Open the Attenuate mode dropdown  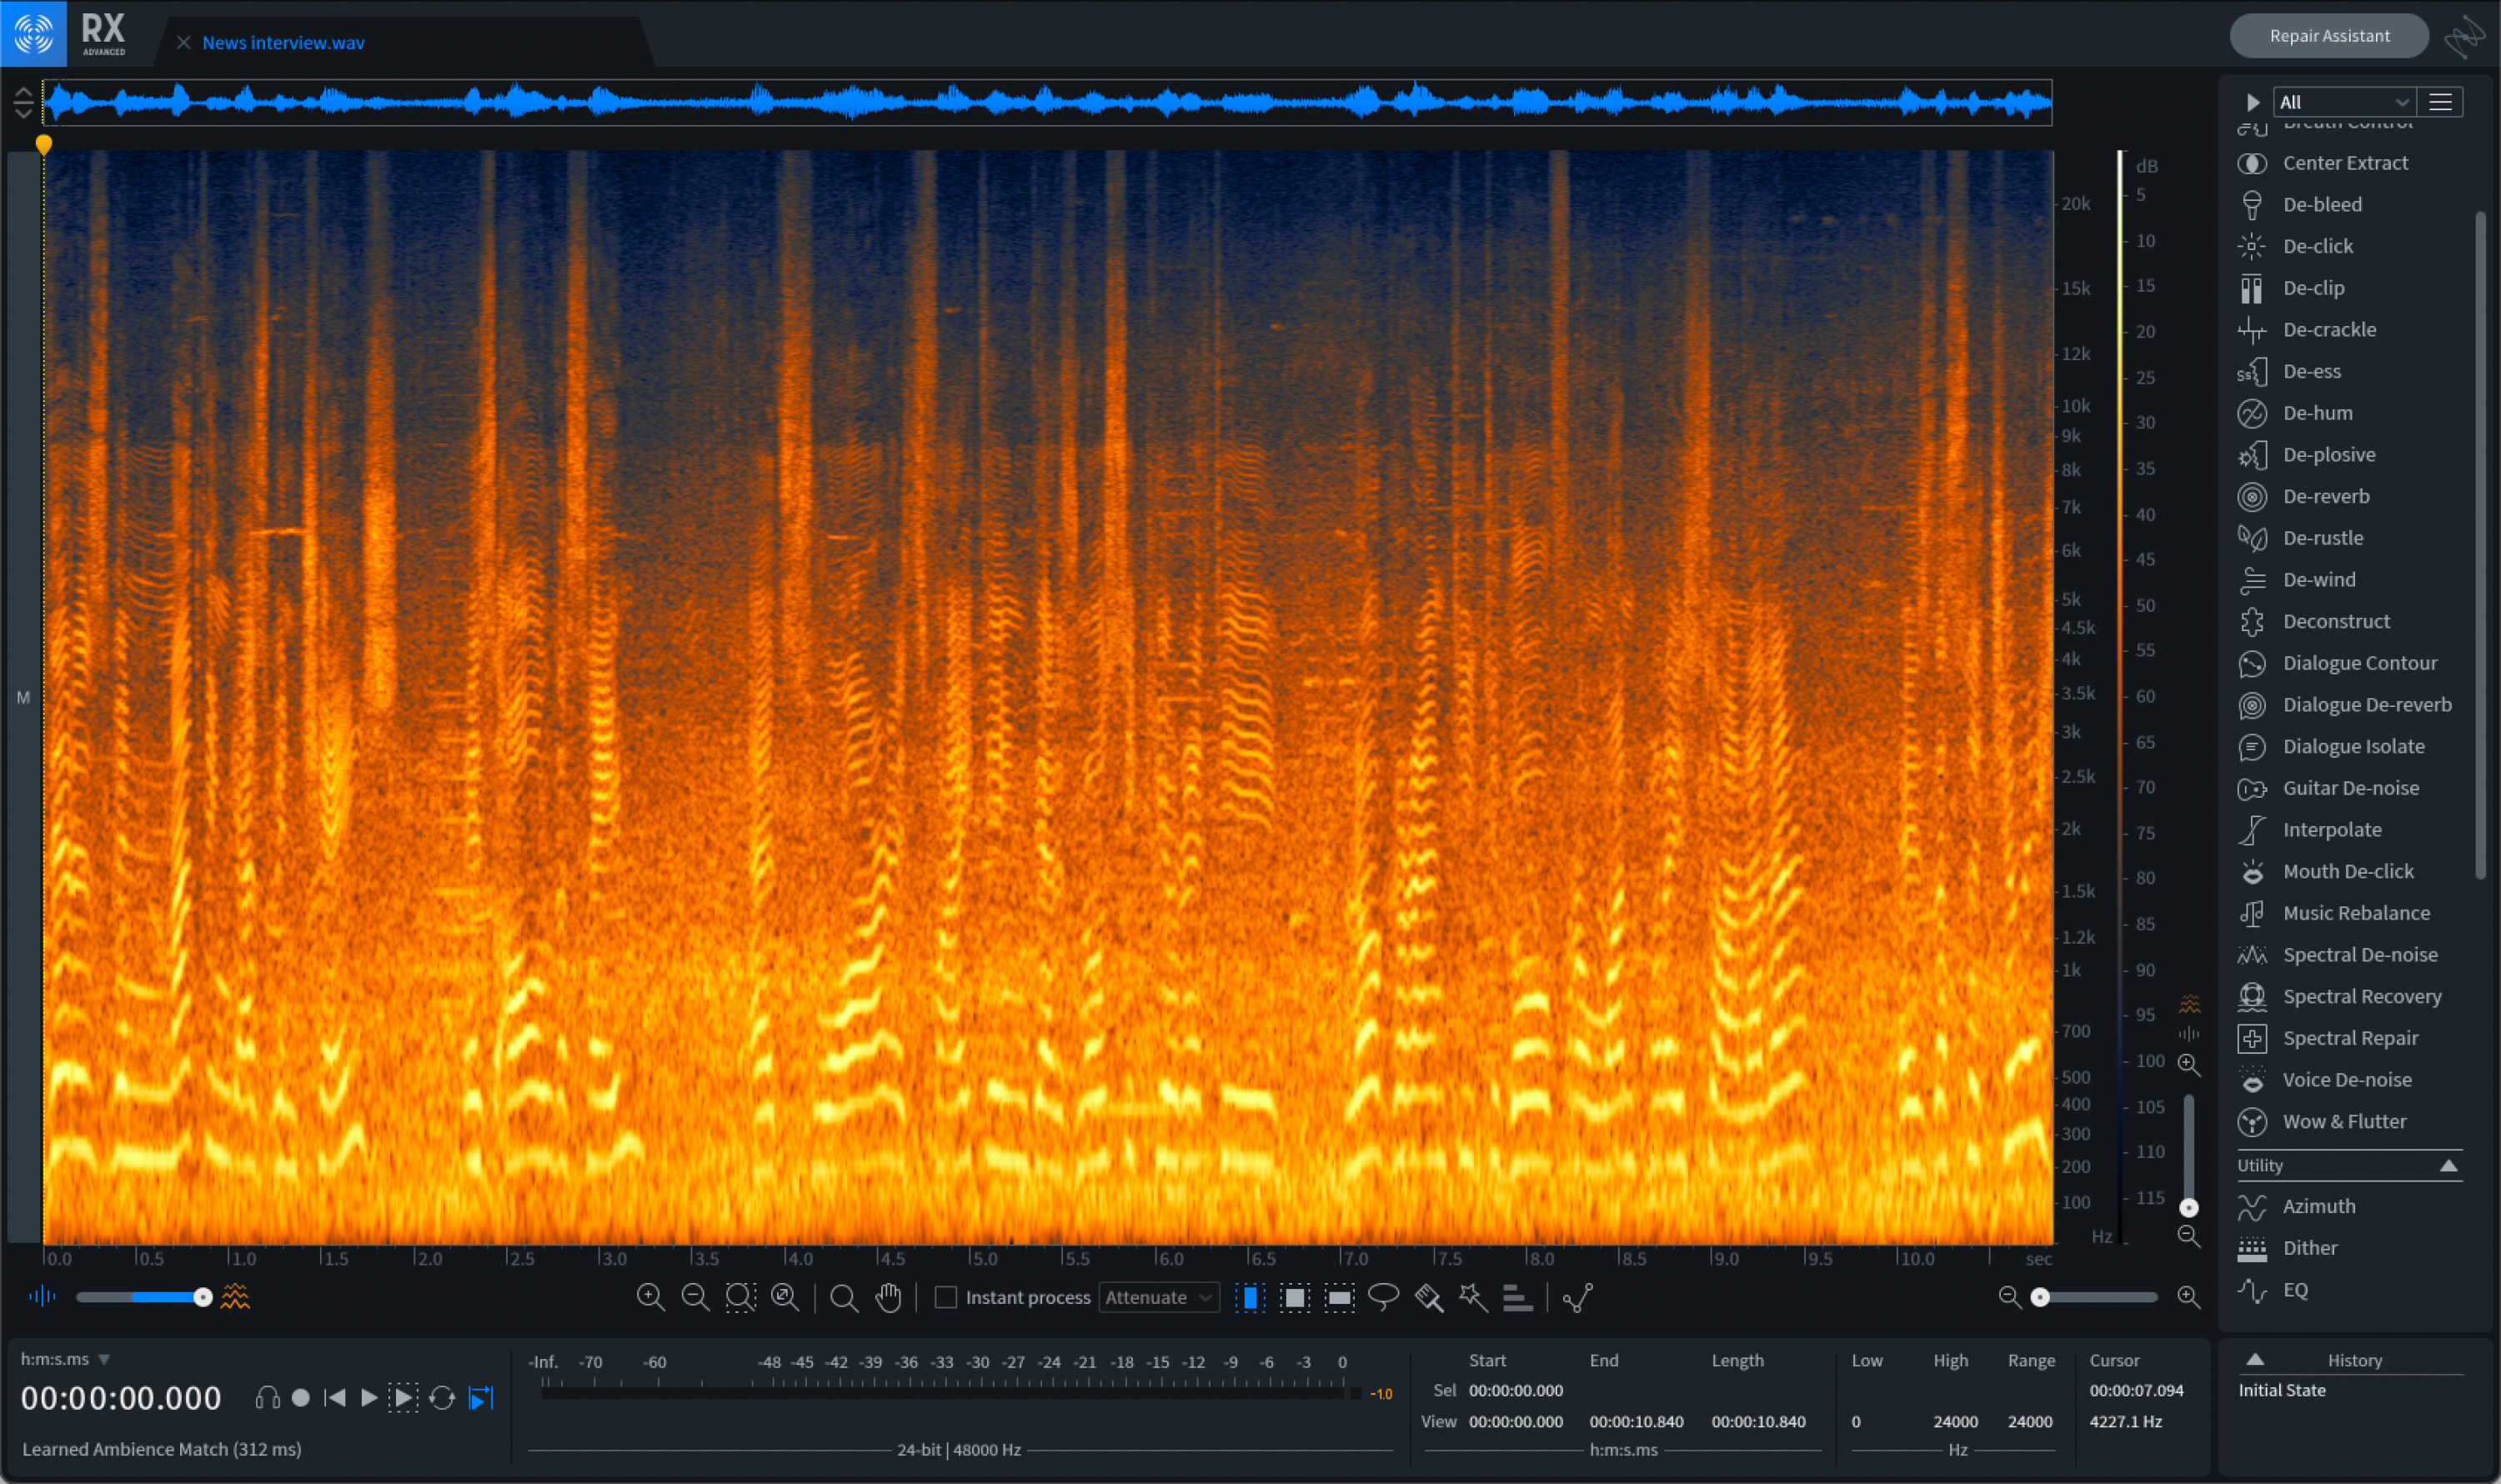click(1156, 1297)
